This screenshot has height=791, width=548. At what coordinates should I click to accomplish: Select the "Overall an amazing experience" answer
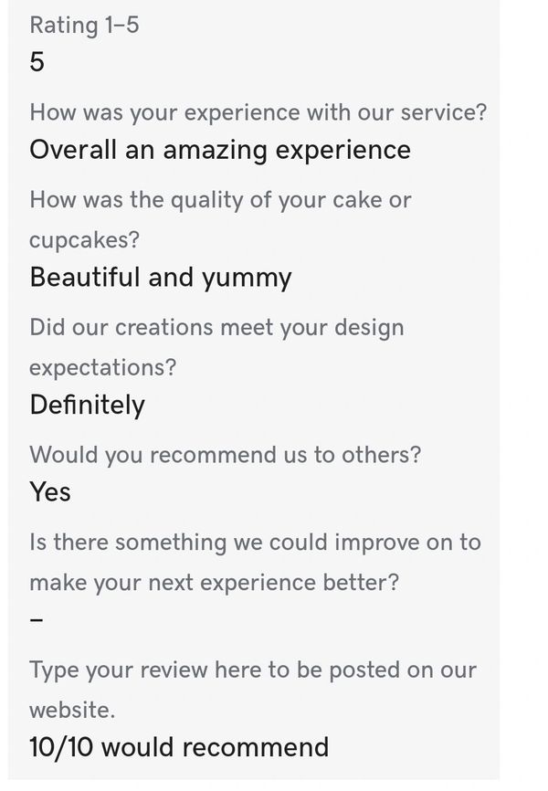click(x=220, y=150)
